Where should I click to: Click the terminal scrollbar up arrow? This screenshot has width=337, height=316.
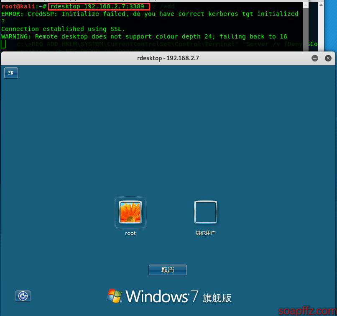(x=321, y=5)
